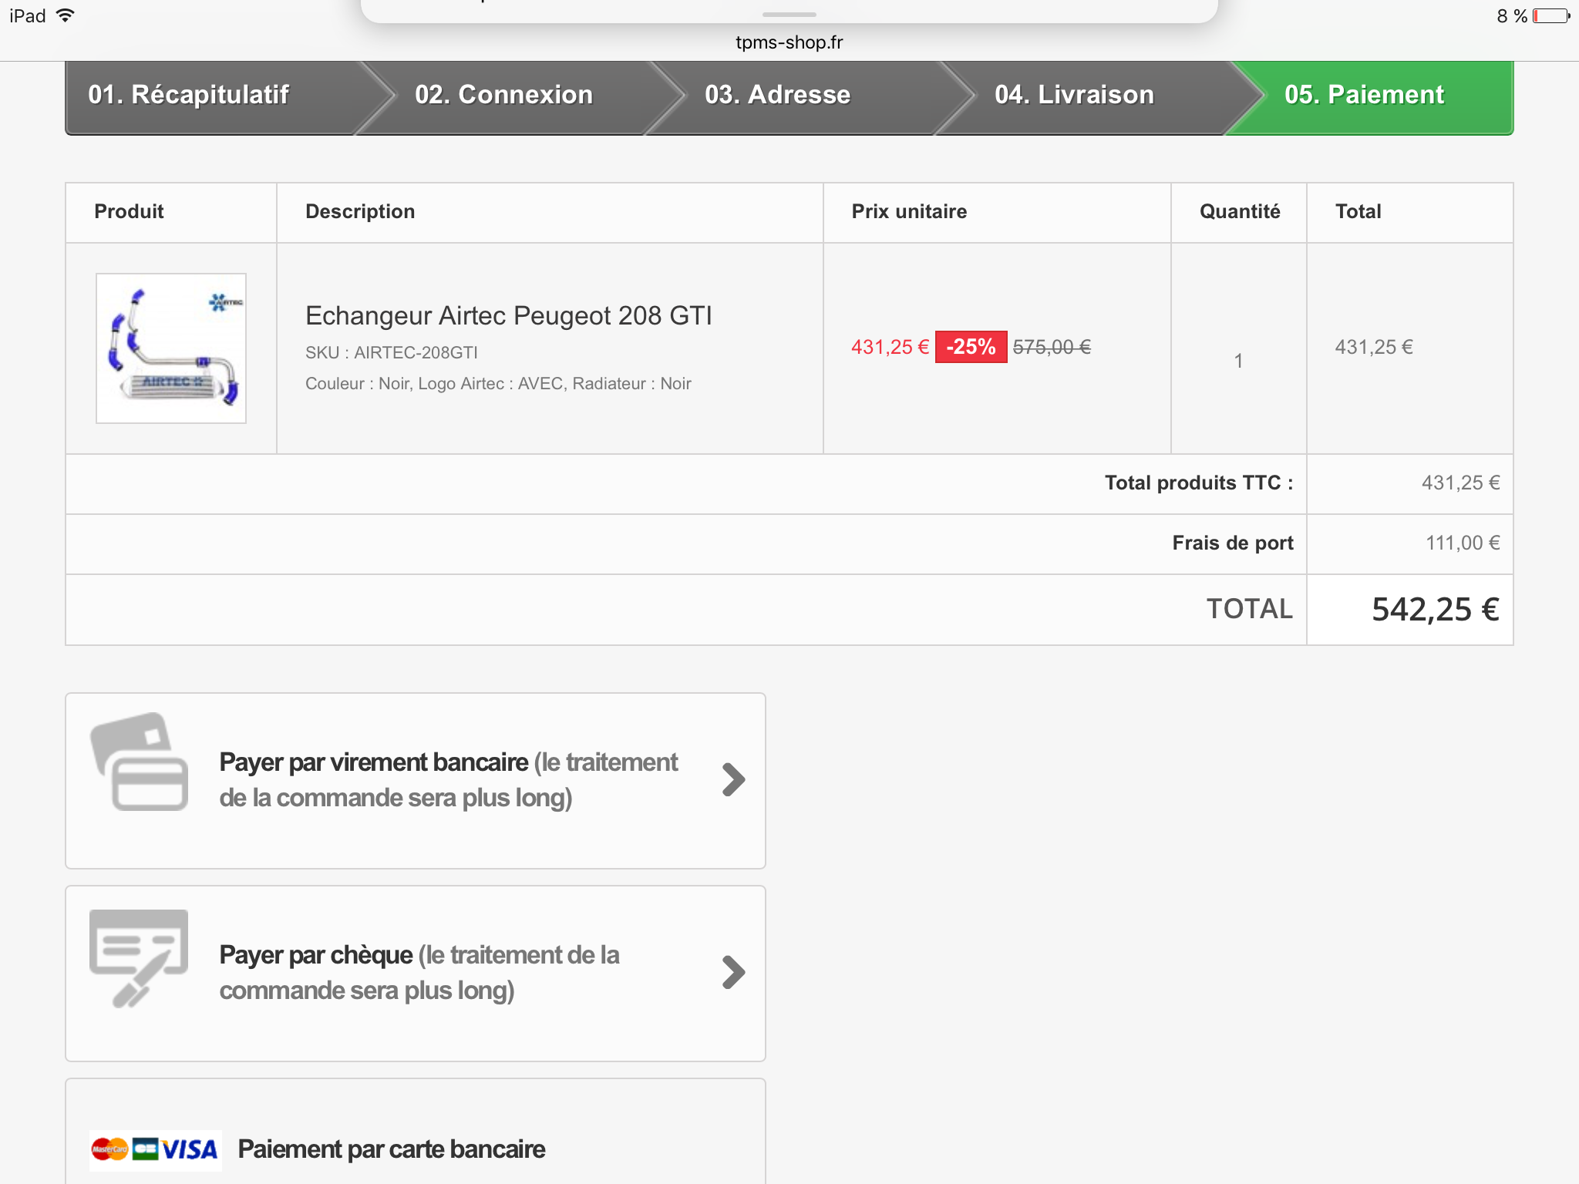Expand cheque payment option with chevron arrow

point(733,972)
